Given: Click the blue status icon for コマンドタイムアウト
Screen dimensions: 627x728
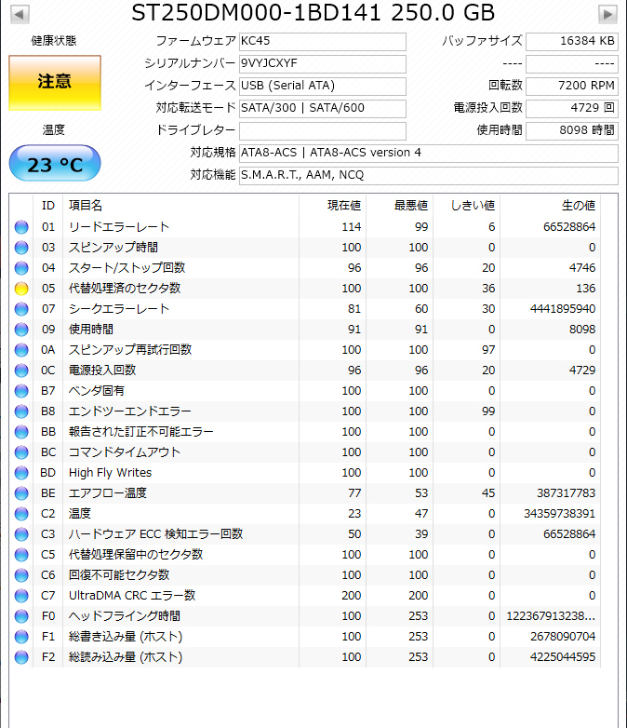Looking at the screenshot, I should [21, 452].
